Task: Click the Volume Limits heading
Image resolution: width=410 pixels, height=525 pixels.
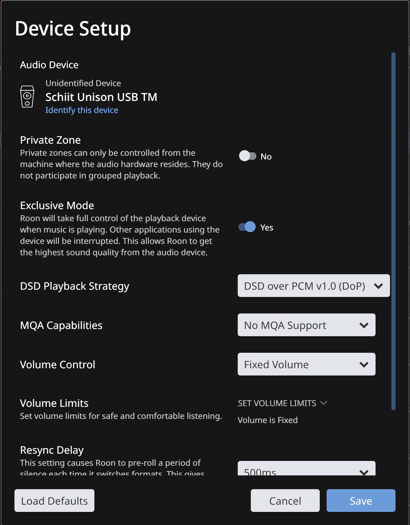Action: pos(54,403)
